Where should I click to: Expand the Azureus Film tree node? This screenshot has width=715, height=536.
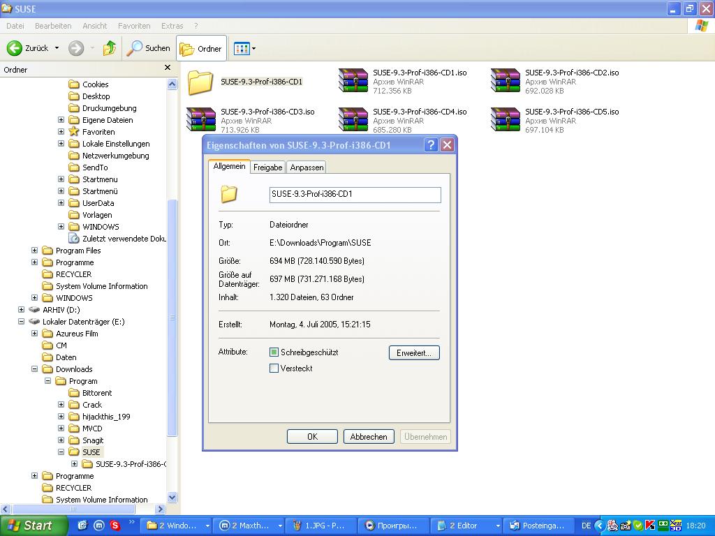pyautogui.click(x=34, y=333)
